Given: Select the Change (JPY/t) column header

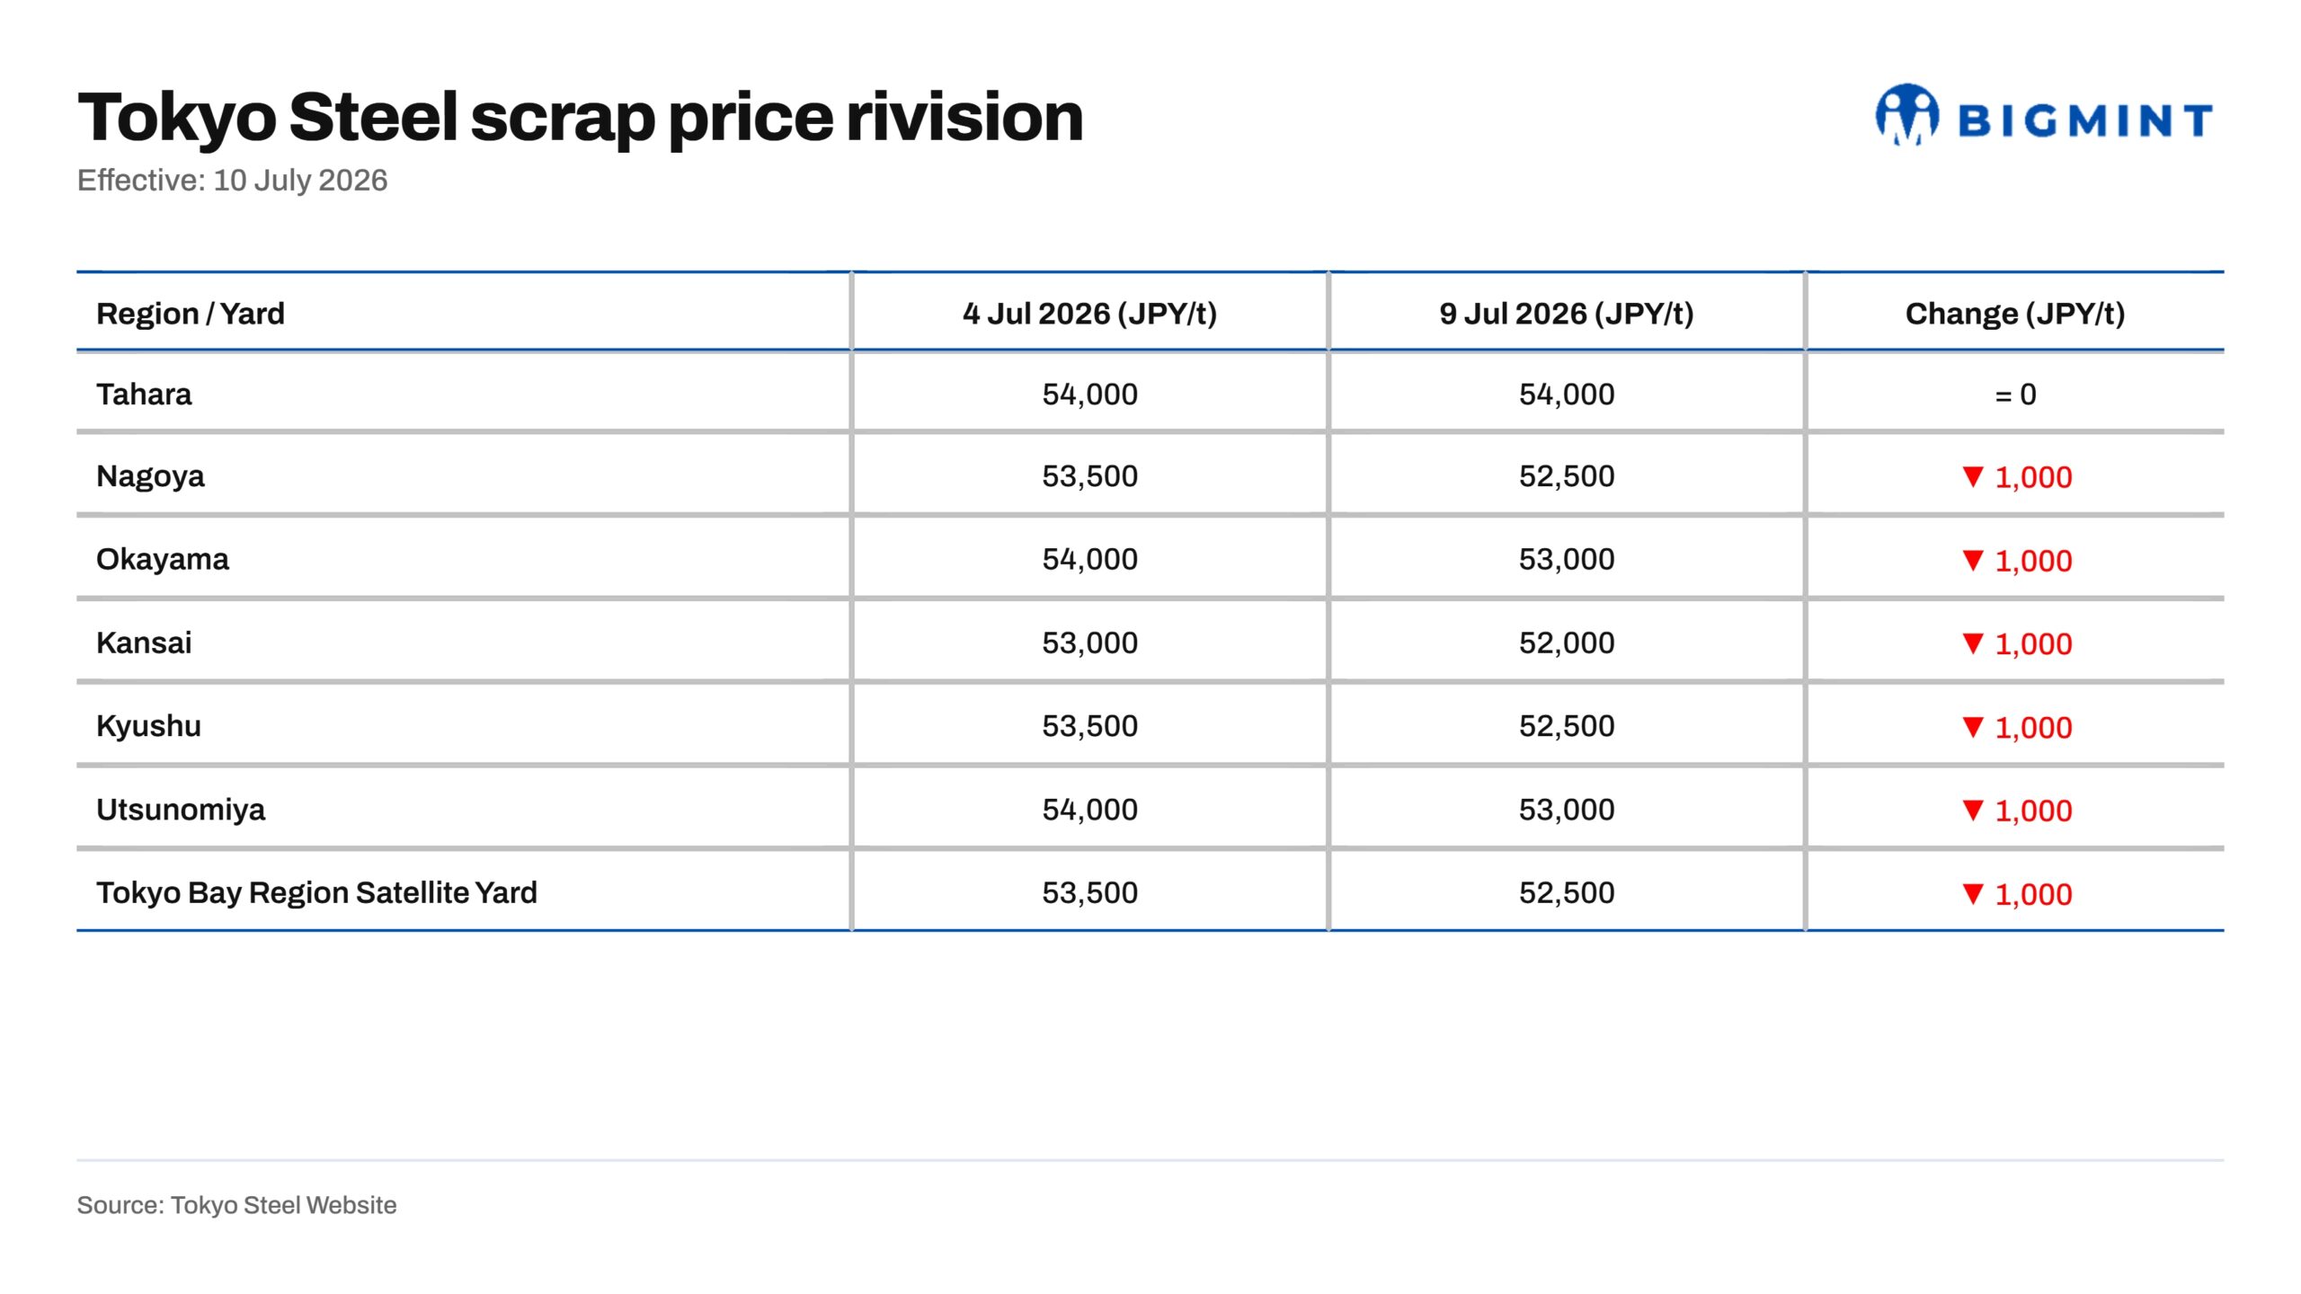Looking at the screenshot, I should click(x=2015, y=314).
